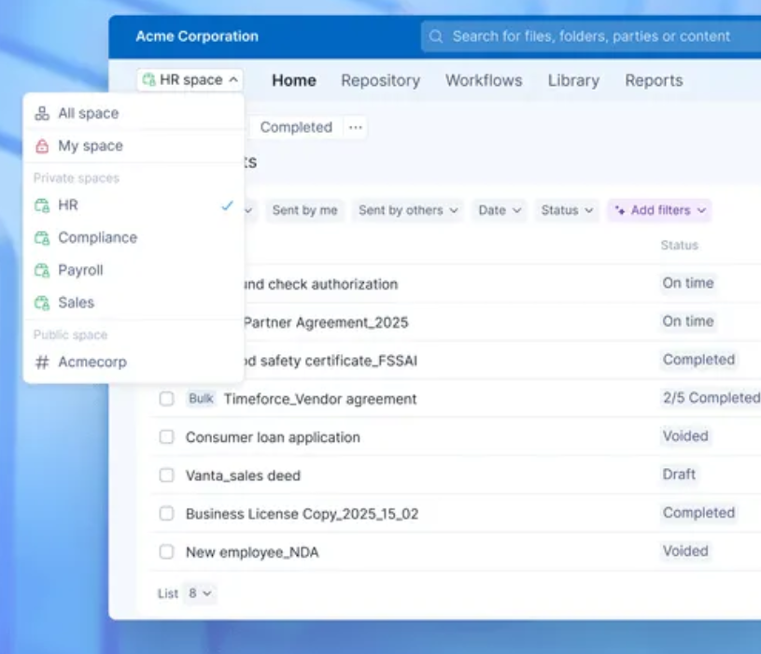Click the green HR private space icon
Image resolution: width=761 pixels, height=654 pixels.
click(x=40, y=205)
